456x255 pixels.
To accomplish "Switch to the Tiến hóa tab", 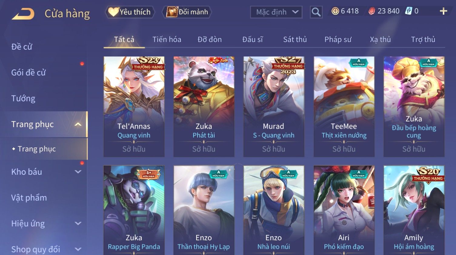I will pos(167,39).
